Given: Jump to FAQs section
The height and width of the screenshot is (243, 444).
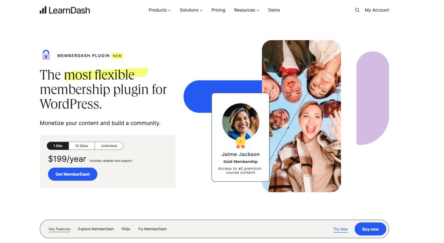Looking at the screenshot, I should click(x=126, y=229).
